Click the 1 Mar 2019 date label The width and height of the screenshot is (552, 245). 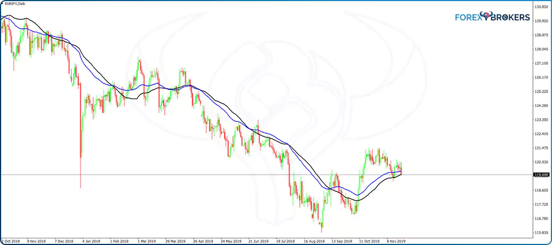(146, 242)
